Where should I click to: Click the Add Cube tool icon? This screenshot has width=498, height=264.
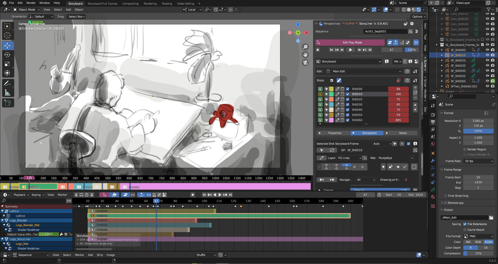[8, 103]
